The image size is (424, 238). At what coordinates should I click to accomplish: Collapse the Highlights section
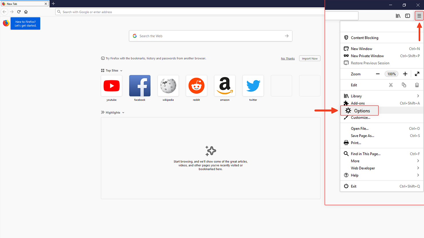click(x=123, y=112)
